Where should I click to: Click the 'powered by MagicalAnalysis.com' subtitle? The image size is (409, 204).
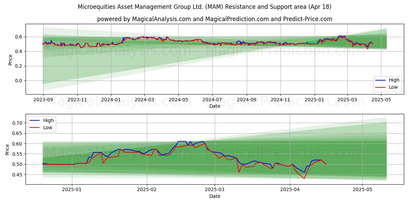click(x=215, y=19)
